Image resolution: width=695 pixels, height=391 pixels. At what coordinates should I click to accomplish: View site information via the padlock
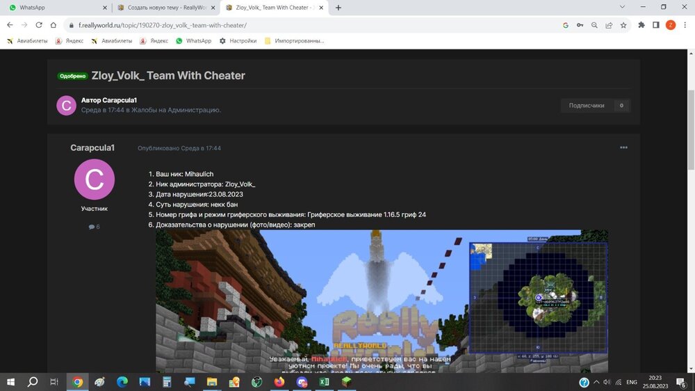click(71, 25)
